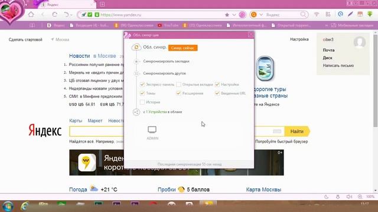Image resolution: width=378 pixels, height=212 pixels.
Task: Click the Wi-Fi icon in browser toolbar
Action: [x=317, y=14]
